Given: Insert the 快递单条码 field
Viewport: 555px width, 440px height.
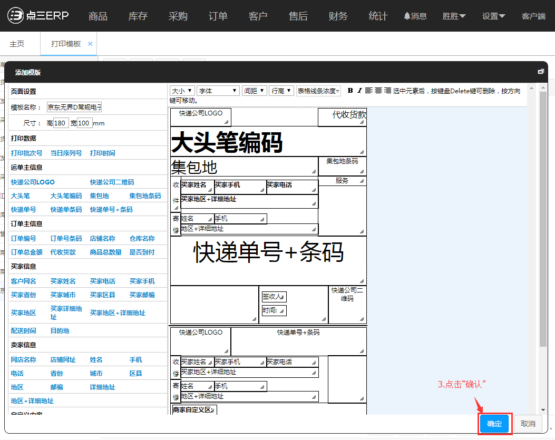Looking at the screenshot, I should point(66,210).
